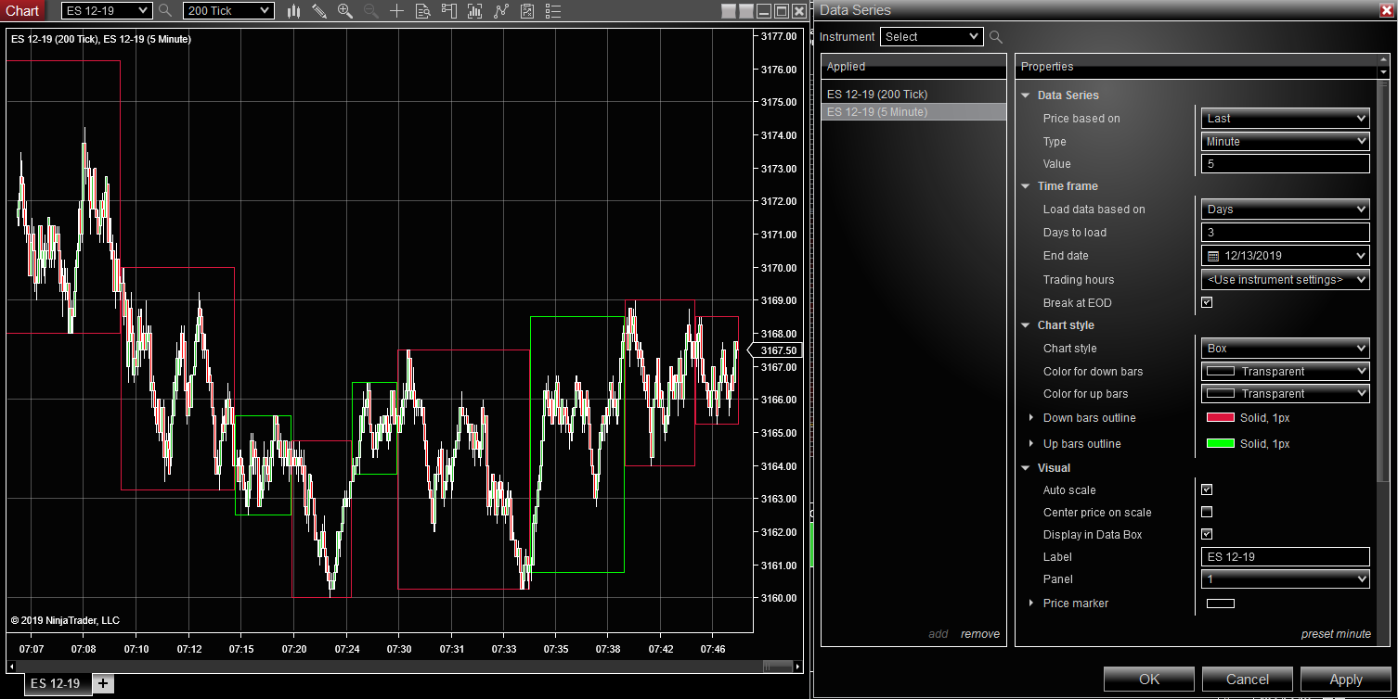1398x699 pixels.
Task: Enable Center price on scale checkbox
Action: click(1207, 512)
